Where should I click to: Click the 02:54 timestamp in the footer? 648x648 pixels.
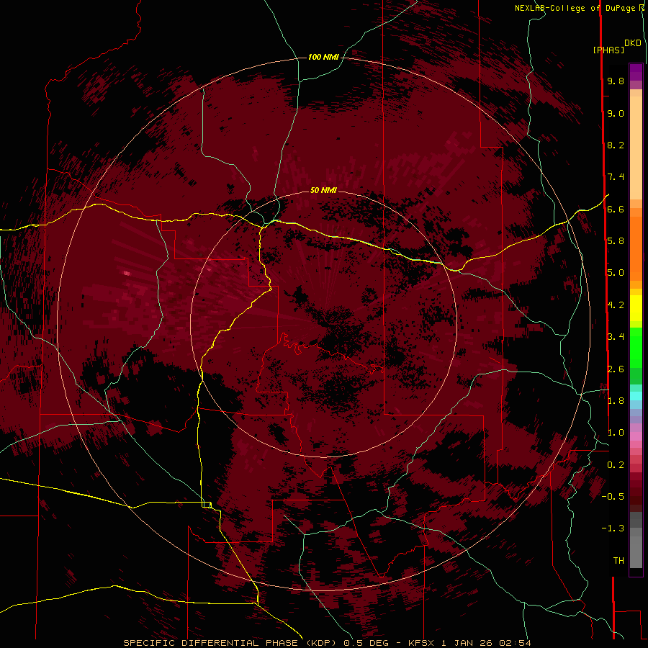(516, 643)
